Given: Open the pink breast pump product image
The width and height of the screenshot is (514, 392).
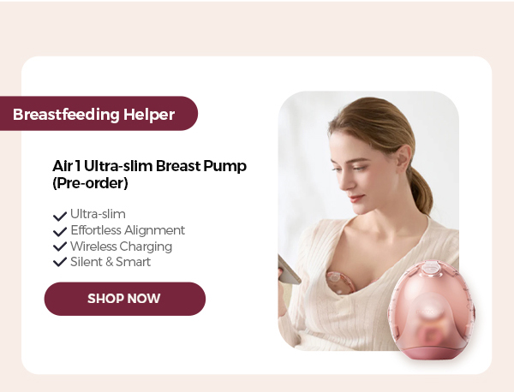Looking at the screenshot, I should point(431,310).
